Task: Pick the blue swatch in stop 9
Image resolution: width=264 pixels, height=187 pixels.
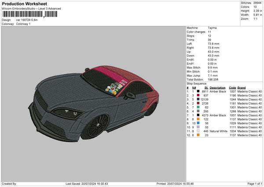Action: (x=199, y=123)
